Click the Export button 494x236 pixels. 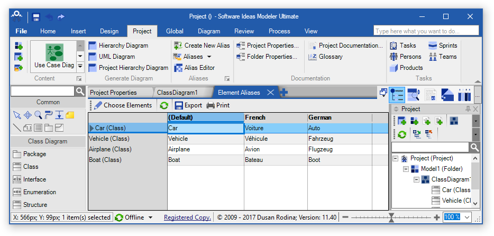[188, 105]
